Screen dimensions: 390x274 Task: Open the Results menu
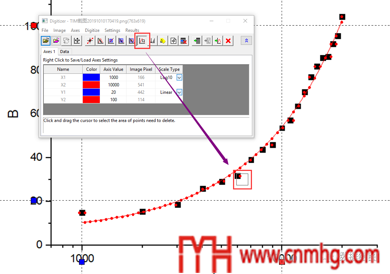tap(132, 30)
